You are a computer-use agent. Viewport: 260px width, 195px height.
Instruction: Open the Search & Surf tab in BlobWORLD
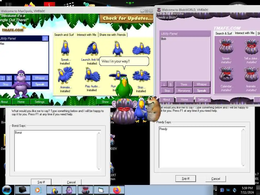tap(224, 34)
